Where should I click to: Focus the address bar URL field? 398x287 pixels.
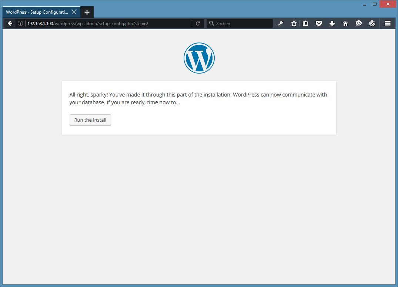(x=109, y=24)
